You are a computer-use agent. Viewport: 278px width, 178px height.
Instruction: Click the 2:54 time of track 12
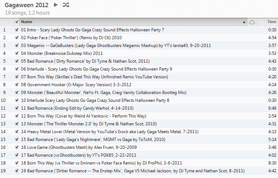(272, 116)
